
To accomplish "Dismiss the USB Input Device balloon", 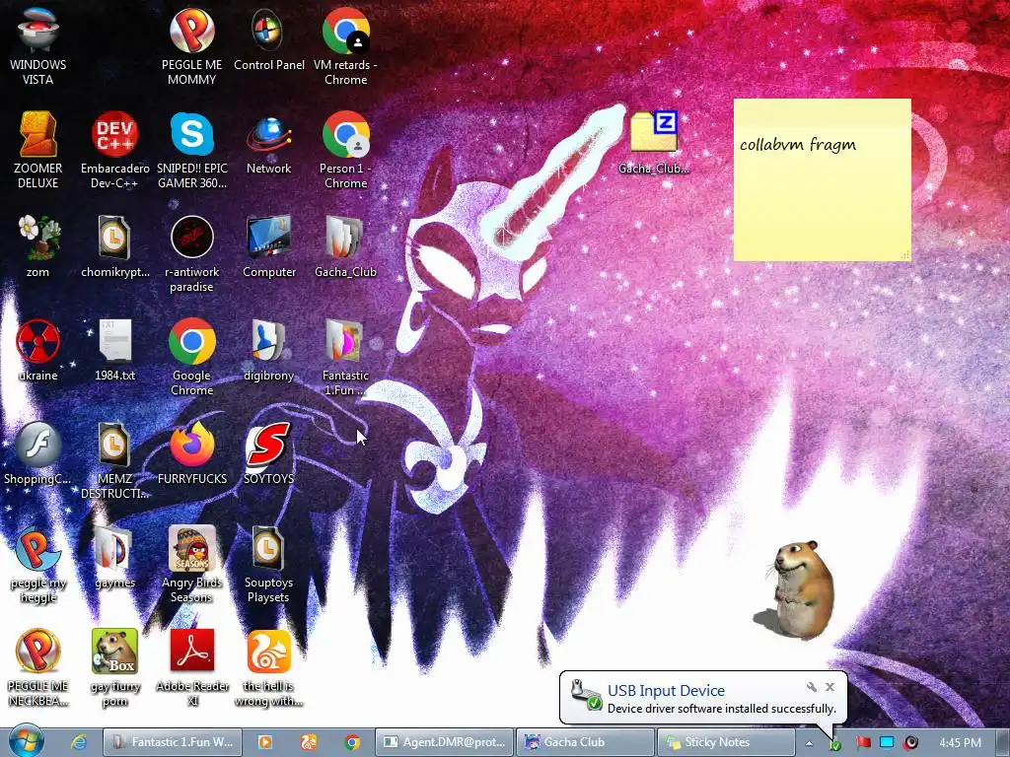I will click(x=830, y=687).
